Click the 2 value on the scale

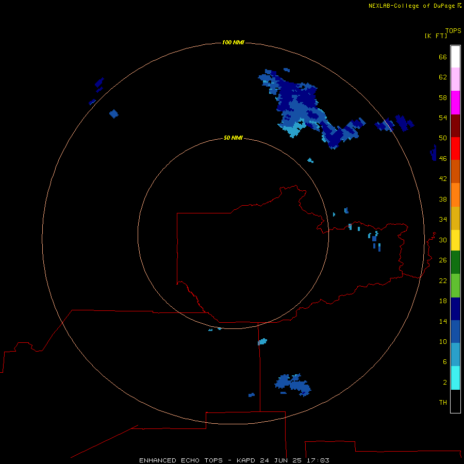[x=445, y=382]
